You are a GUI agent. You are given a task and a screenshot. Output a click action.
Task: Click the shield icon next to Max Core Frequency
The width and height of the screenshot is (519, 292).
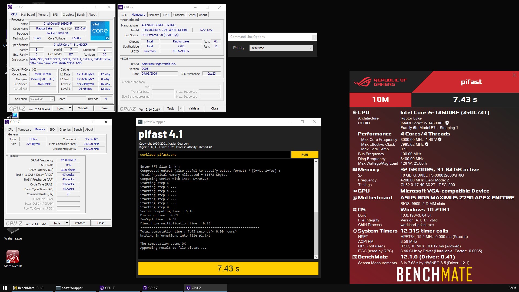[x=440, y=140]
